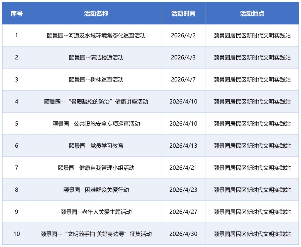Select the location cell in row 6
The height and width of the screenshot is (247, 301).
pyautogui.click(x=252, y=146)
